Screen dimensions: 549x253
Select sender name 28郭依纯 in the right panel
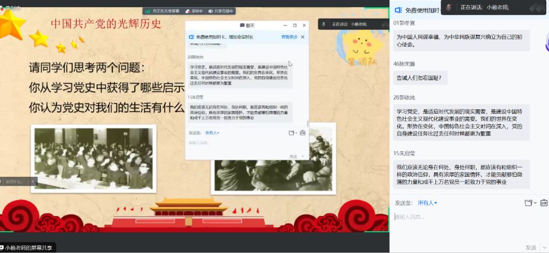pos(405,97)
